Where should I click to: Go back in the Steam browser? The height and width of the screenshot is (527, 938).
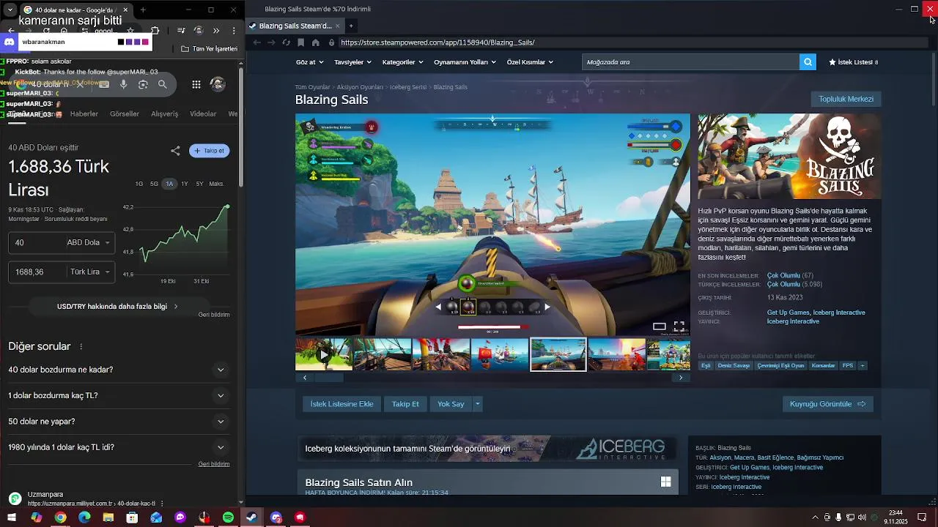[256, 42]
